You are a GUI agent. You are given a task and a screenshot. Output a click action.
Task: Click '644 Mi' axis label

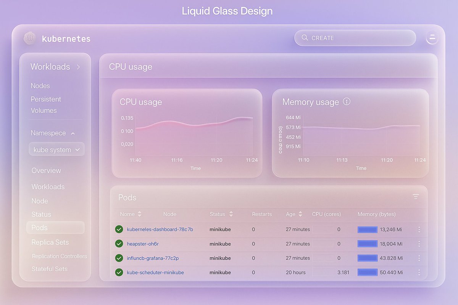(x=293, y=117)
